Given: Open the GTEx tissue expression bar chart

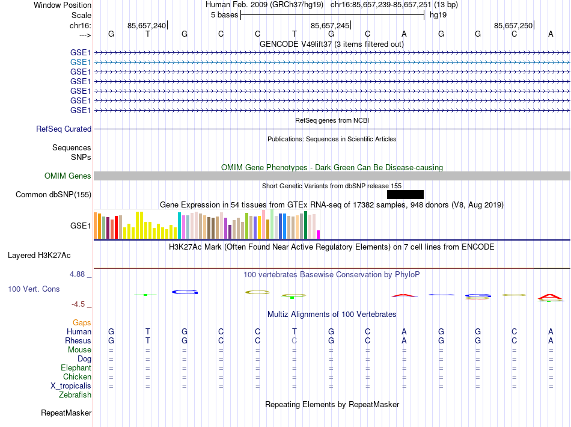Looking at the screenshot, I should point(207,225).
